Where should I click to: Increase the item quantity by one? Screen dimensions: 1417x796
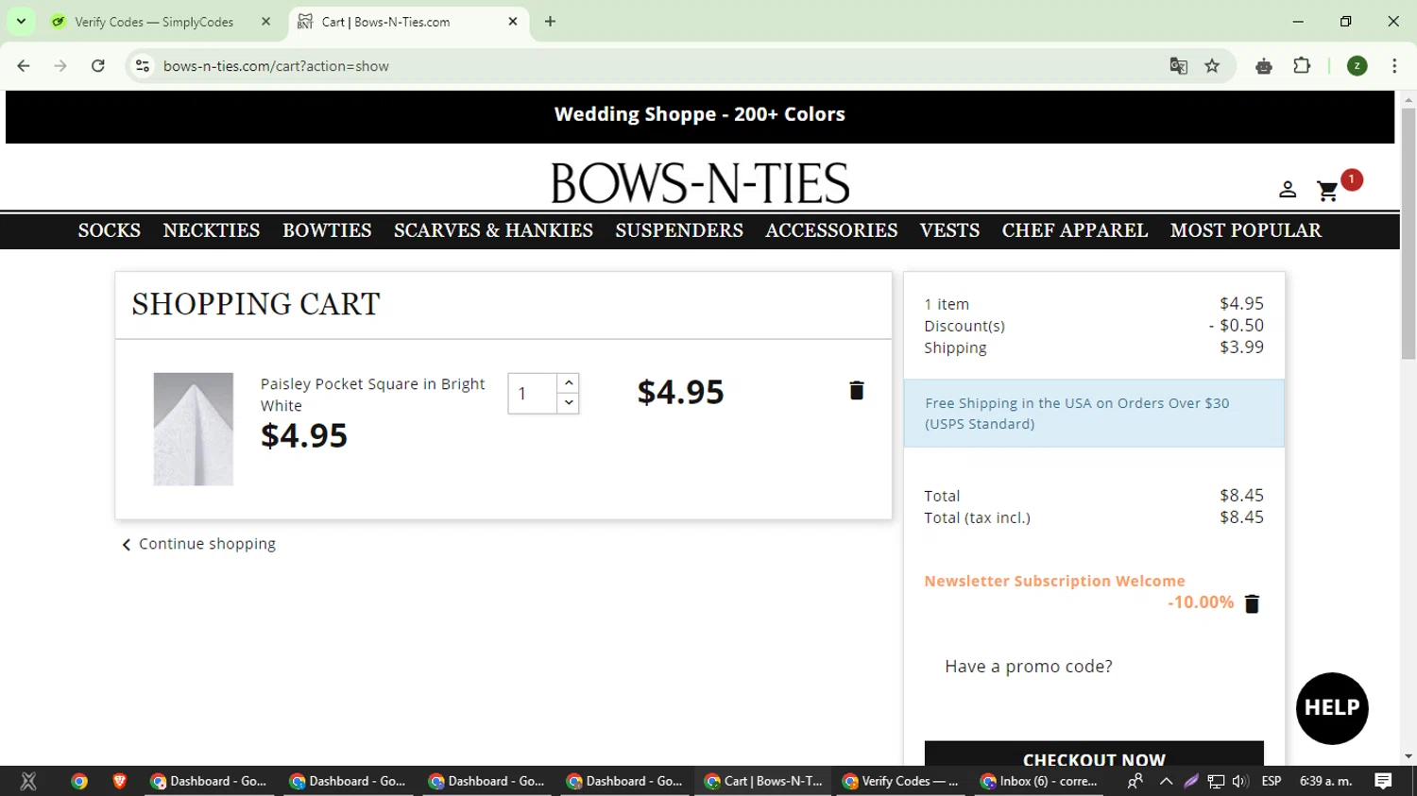click(569, 382)
